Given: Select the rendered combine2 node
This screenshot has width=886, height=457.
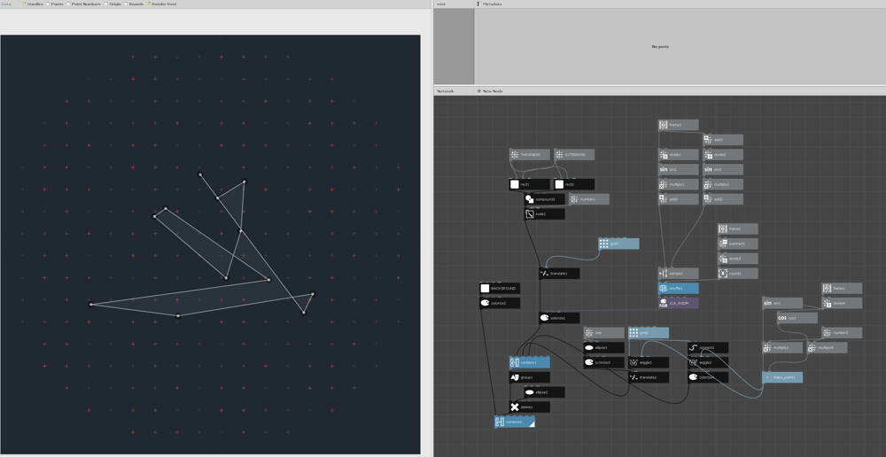Looking at the screenshot, I should tap(514, 422).
